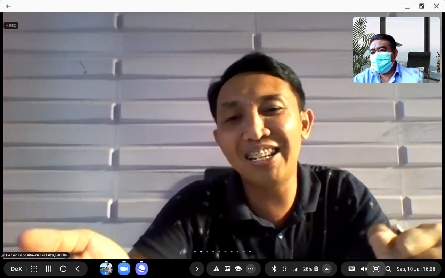Take a screenshot with capture icon
445x278 pixels.
376,269
